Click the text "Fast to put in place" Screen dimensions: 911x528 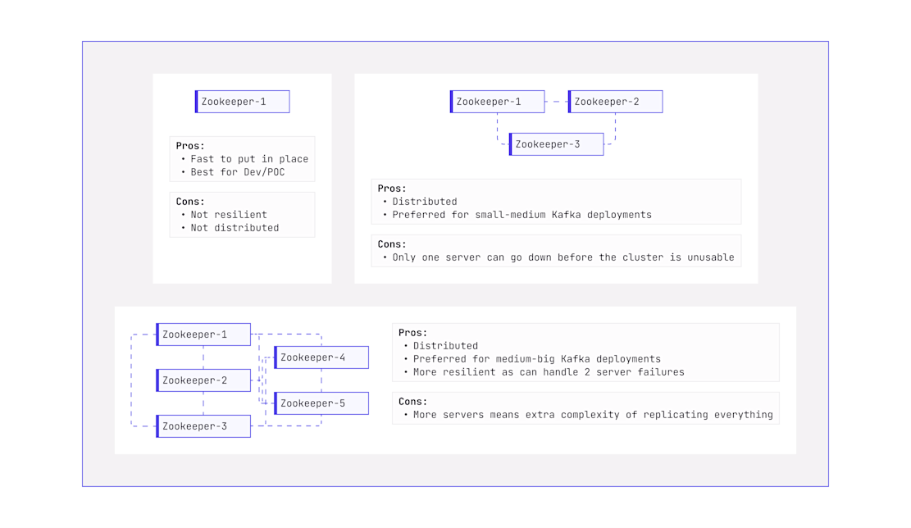coord(249,158)
